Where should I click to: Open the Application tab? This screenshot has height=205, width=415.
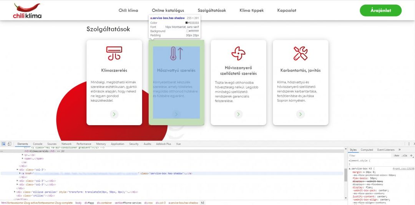point(118,144)
